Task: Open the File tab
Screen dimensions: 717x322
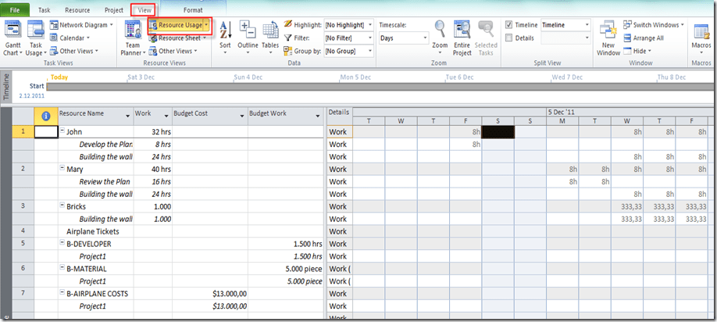Action: click(15, 9)
